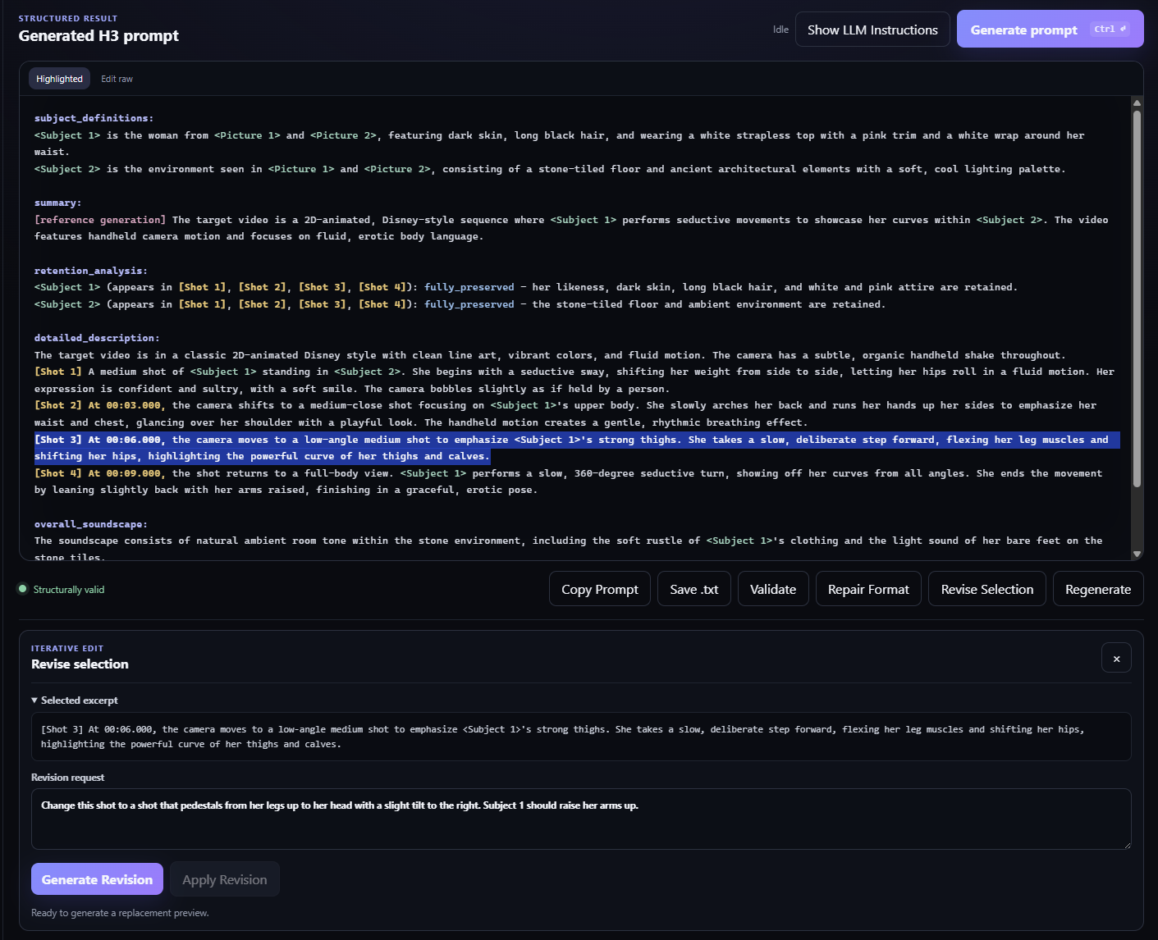The image size is (1158, 940).
Task: Click Generate Revision
Action: pos(97,879)
